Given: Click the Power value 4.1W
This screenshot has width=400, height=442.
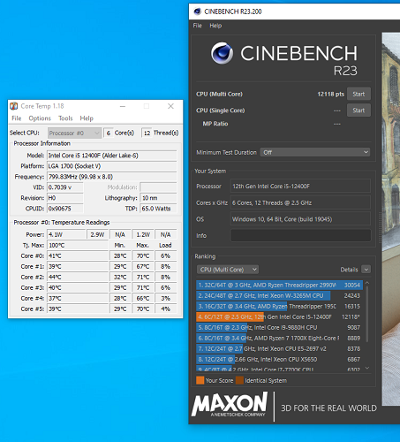Looking at the screenshot, I should [x=66, y=234].
